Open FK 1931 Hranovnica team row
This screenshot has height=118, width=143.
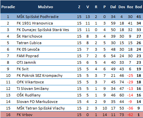(72, 23)
